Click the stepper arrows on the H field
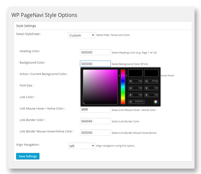The image size is (201, 174). 157,81
